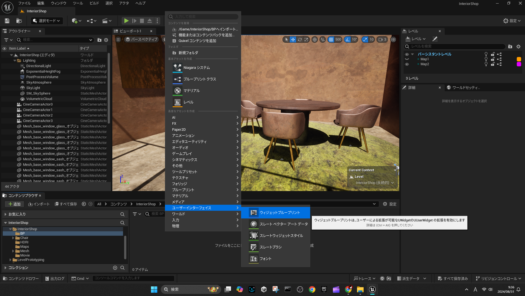The image size is (525, 296).
Task: Click the Niagara システム asset icon
Action: [177, 67]
